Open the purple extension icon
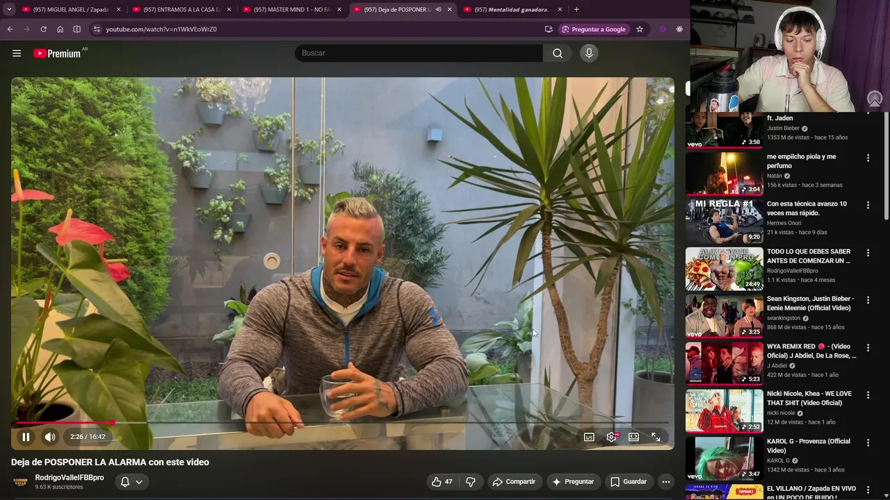The height and width of the screenshot is (500, 890). pyautogui.click(x=663, y=29)
